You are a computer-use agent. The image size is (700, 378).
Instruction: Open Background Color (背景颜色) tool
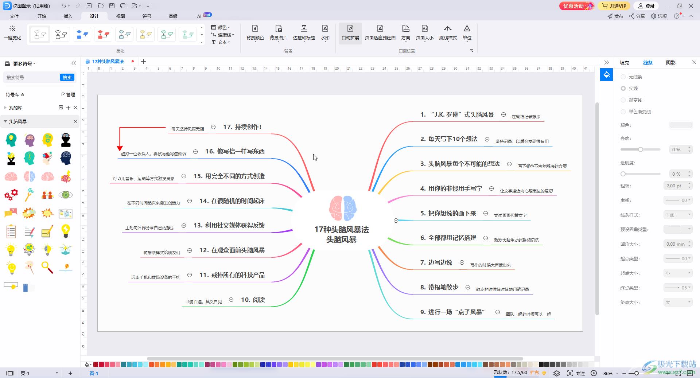255,33
